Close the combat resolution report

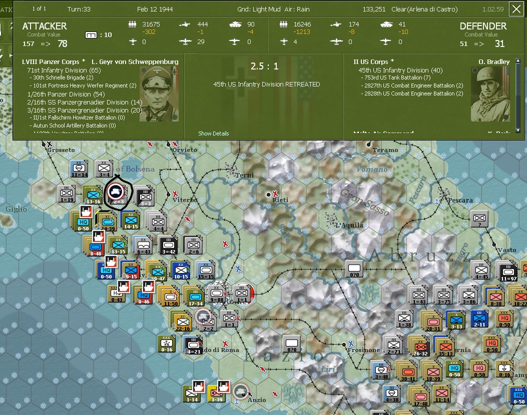[516, 9]
